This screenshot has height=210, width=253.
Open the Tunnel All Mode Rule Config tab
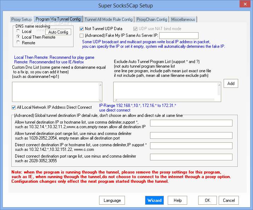coord(109,19)
